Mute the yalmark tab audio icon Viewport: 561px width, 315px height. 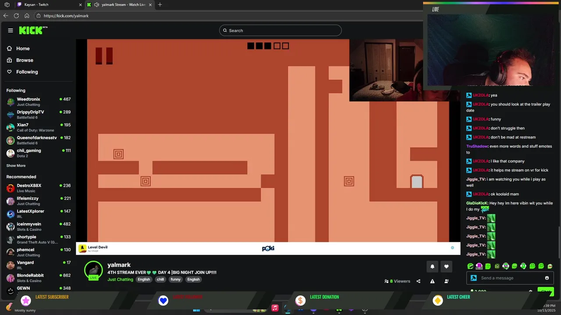[x=96, y=5]
